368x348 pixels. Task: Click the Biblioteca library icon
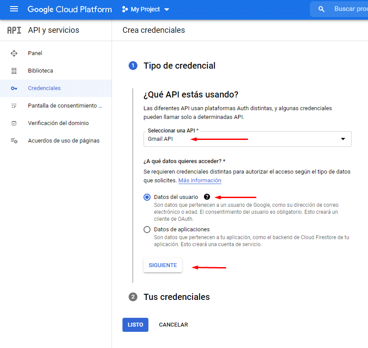[x=14, y=70]
